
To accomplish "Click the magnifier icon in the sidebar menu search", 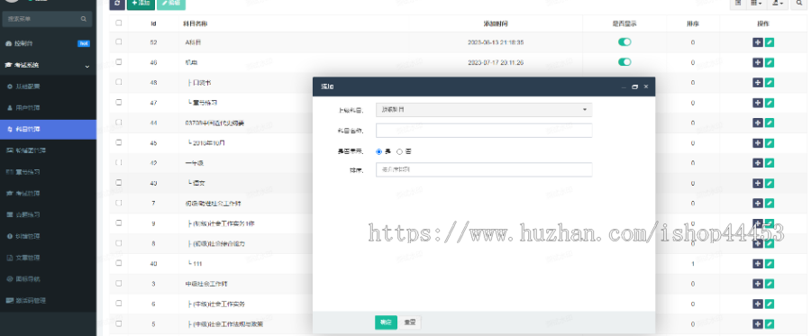I will pos(83,19).
